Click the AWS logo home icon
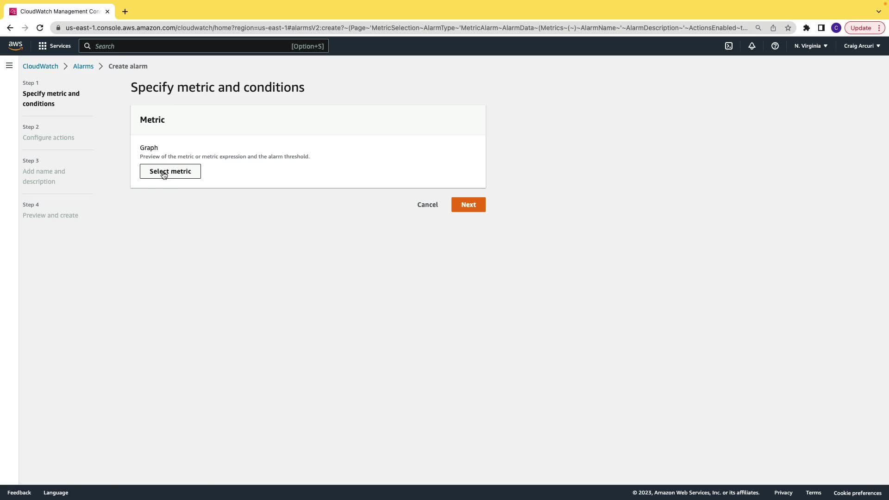 [15, 46]
